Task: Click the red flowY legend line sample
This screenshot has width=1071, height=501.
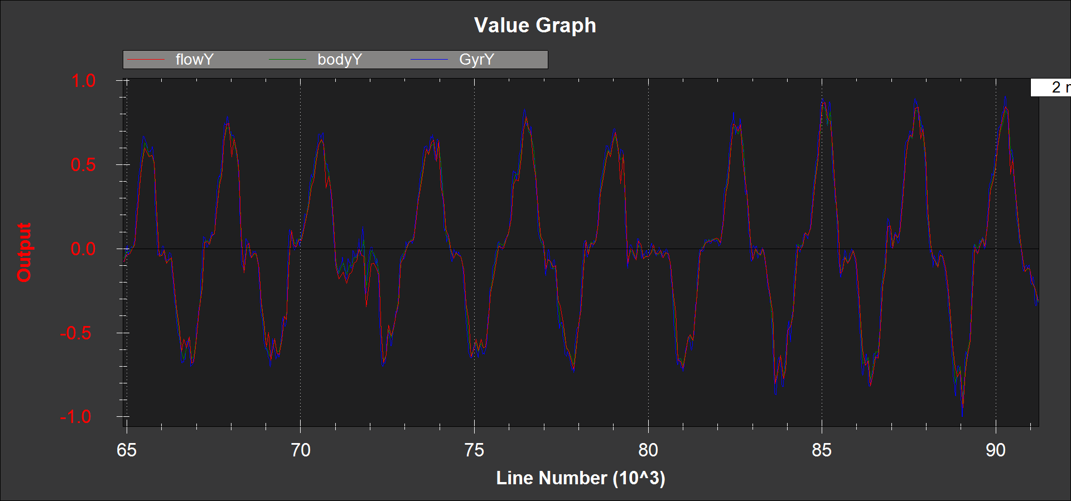Action: coord(146,60)
